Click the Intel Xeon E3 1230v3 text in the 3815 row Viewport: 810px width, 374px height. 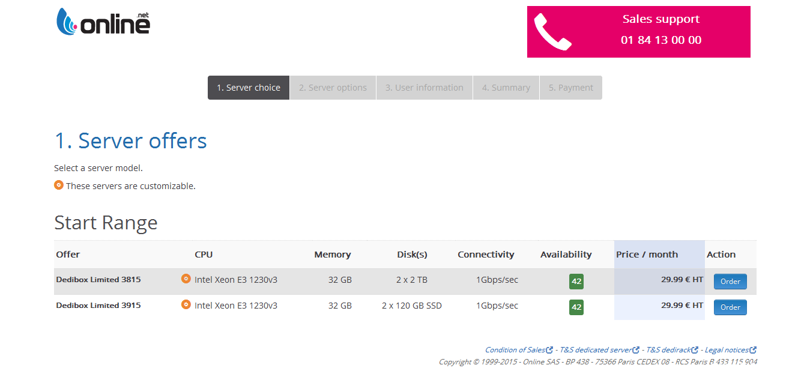pyautogui.click(x=236, y=280)
